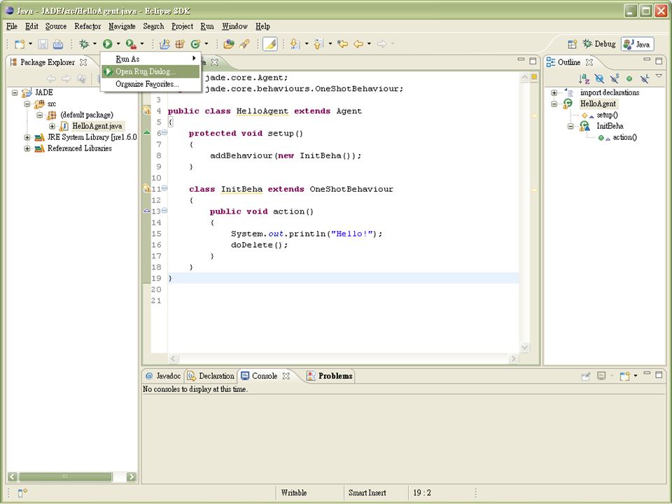
Task: Toggle folding at line 6 setup method
Action: click(164, 133)
